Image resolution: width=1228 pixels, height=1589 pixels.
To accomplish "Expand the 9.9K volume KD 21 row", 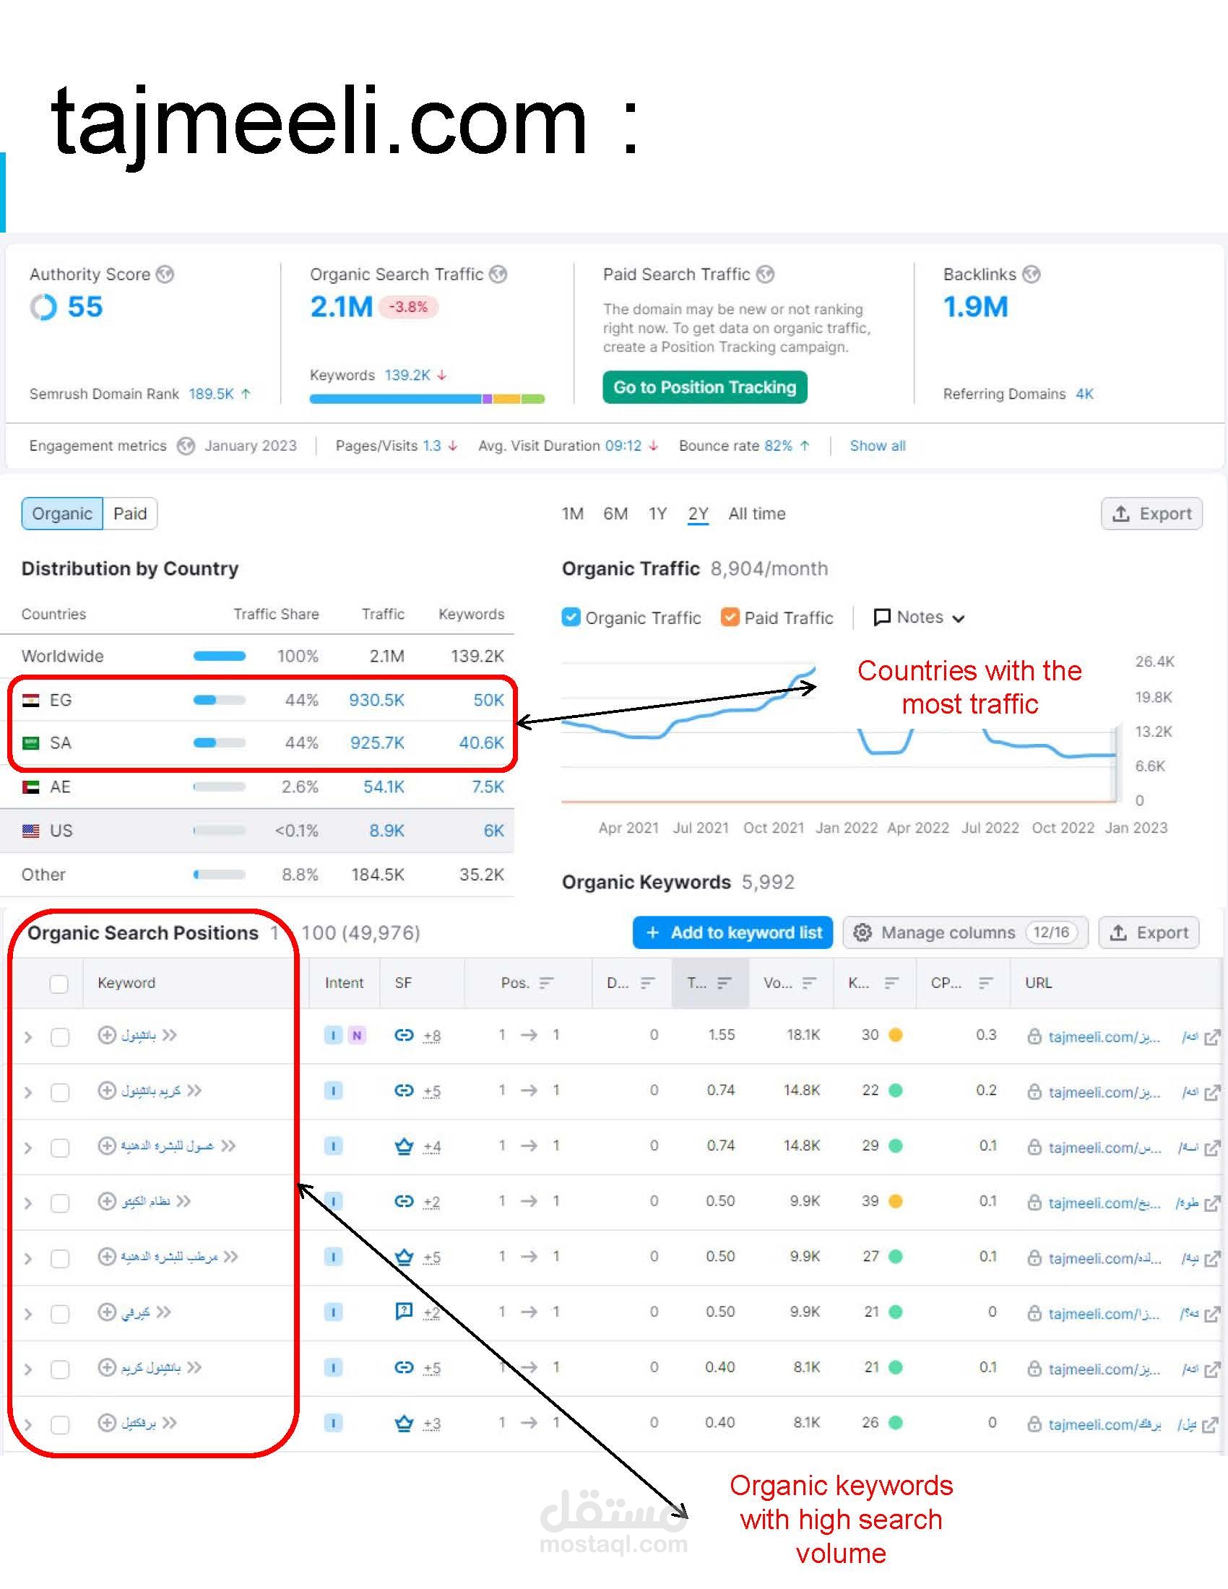I will [x=27, y=1313].
